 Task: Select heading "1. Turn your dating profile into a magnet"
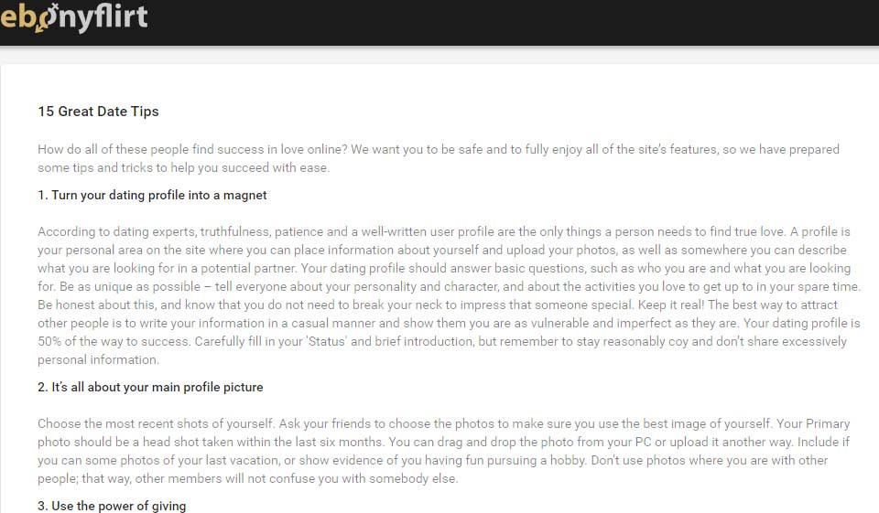pos(152,195)
